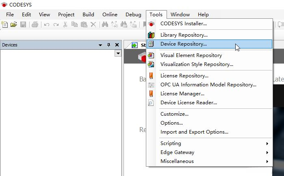Screen dimensions: 284x176
Task: Choose Library Repository... menu entry
Action: pyautogui.click(x=209, y=35)
